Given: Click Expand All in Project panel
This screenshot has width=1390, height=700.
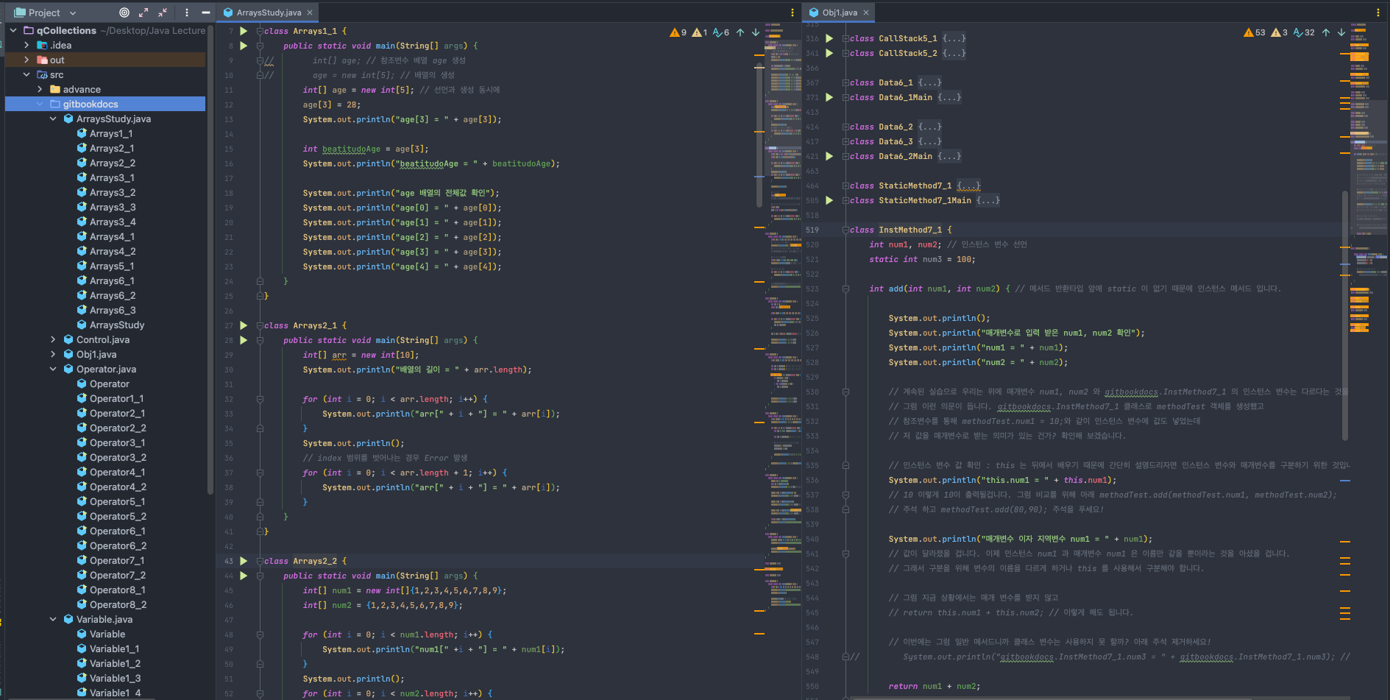Looking at the screenshot, I should [143, 13].
